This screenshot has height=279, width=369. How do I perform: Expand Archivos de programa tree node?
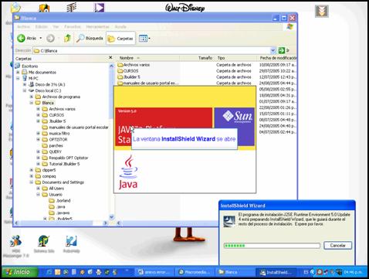click(x=32, y=97)
